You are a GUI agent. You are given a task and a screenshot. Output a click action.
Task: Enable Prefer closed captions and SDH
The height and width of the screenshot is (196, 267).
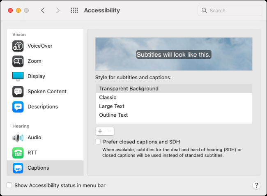[x=98, y=142]
